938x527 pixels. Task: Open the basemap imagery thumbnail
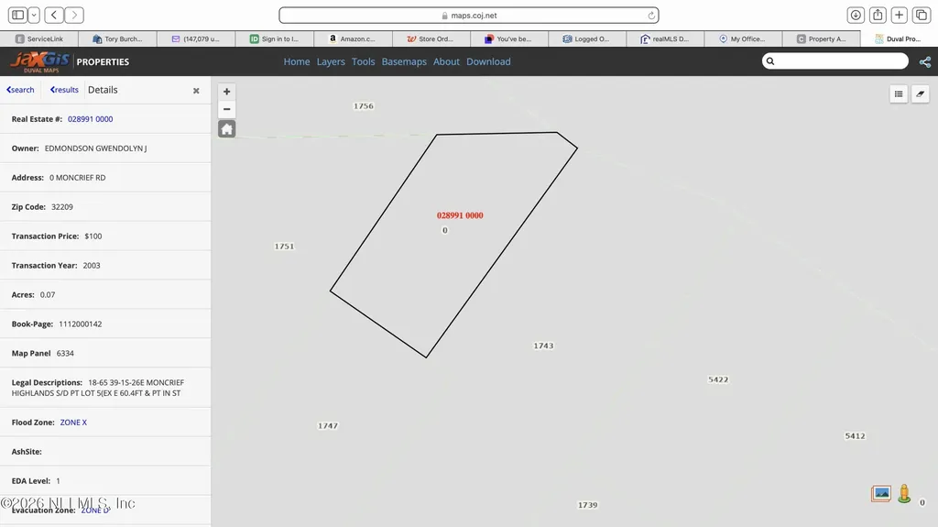(x=881, y=493)
